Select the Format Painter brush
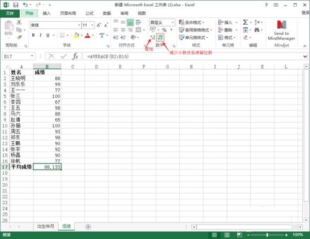This screenshot has width=310, height=239. (x=19, y=37)
